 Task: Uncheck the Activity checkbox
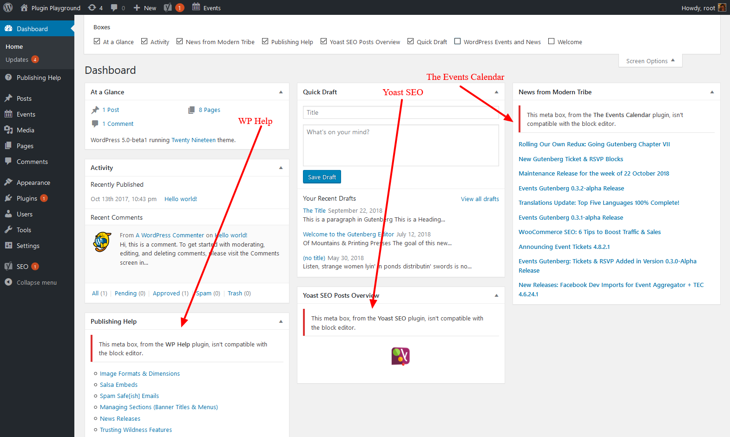pyautogui.click(x=145, y=41)
